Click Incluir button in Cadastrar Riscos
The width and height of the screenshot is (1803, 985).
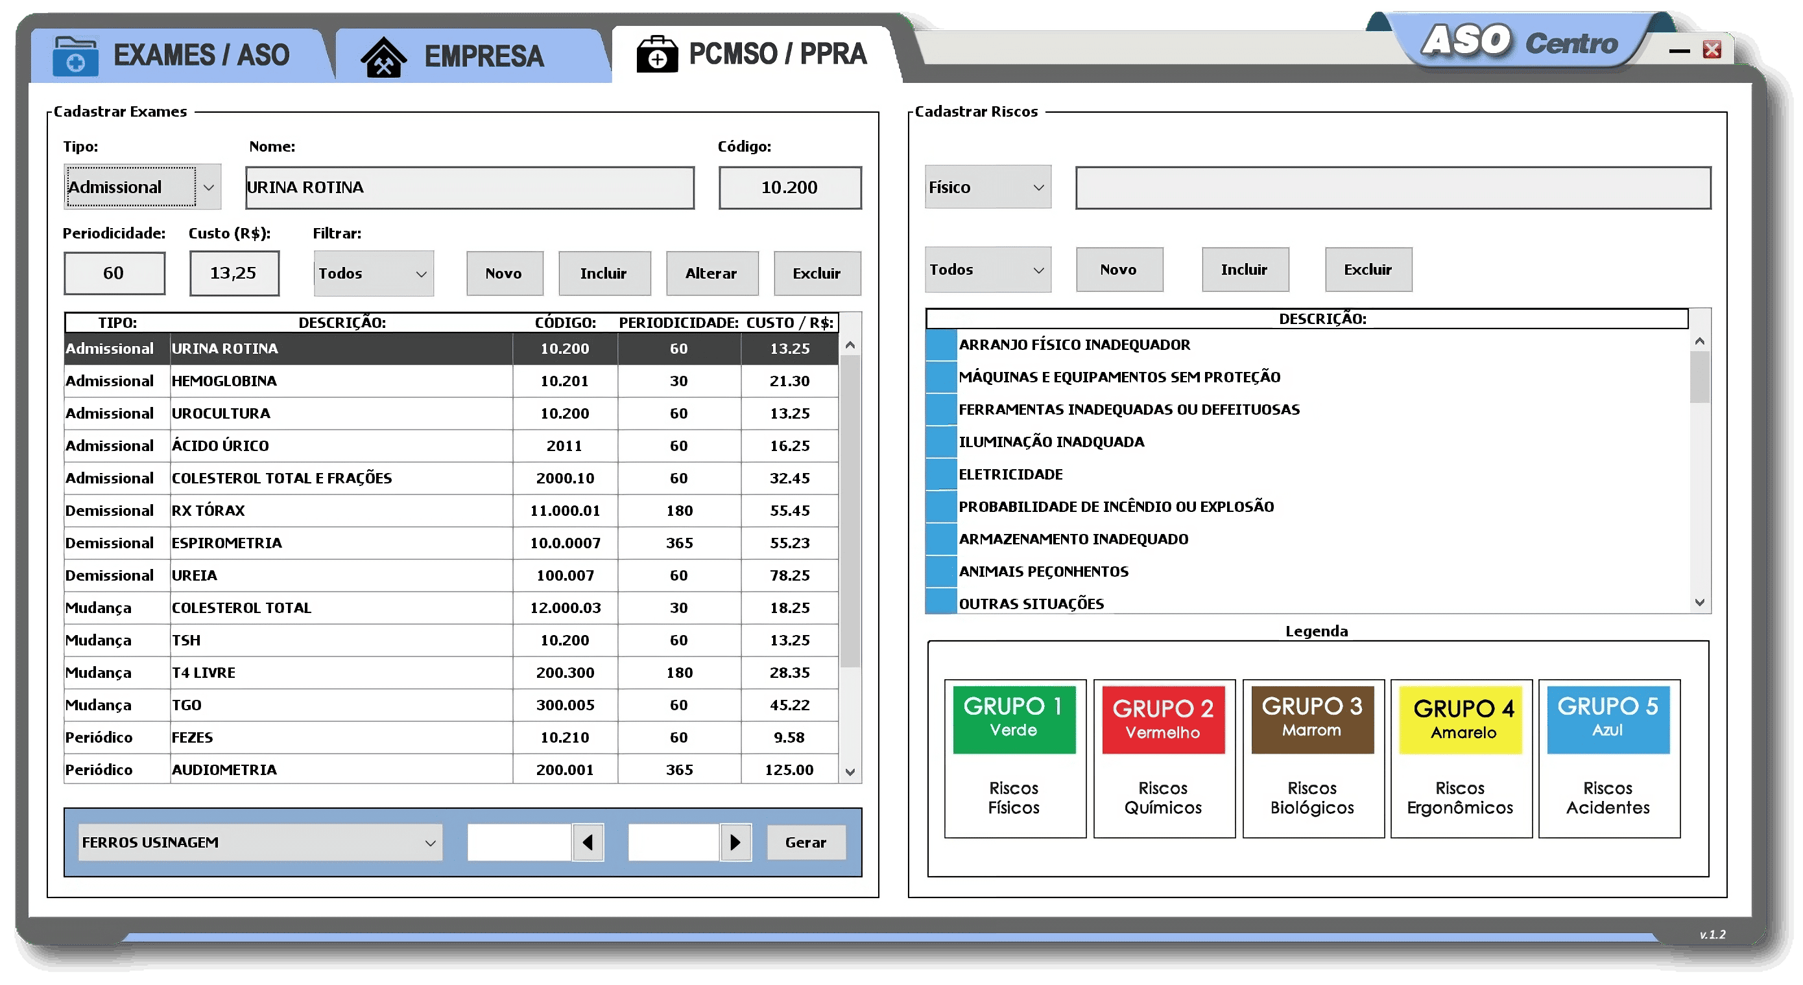(1245, 270)
